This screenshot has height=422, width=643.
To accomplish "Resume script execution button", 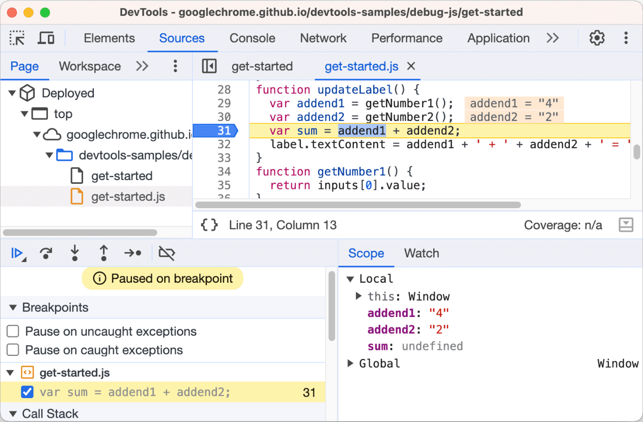I will 18,254.
